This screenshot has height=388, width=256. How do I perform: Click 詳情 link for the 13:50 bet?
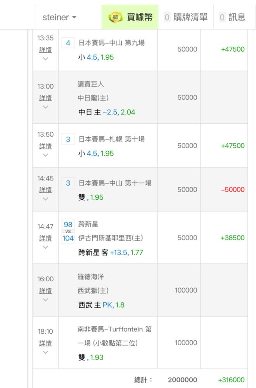(x=45, y=146)
